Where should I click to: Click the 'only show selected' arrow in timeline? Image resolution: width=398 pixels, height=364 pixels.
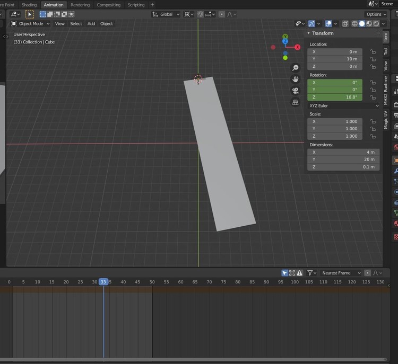[284, 273]
